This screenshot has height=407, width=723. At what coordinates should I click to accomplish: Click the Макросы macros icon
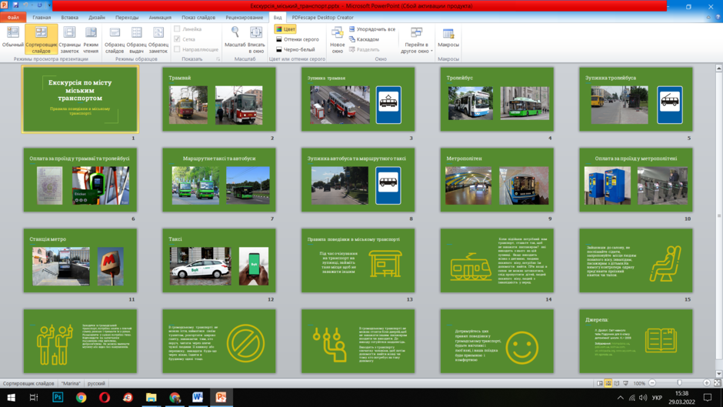(x=448, y=37)
